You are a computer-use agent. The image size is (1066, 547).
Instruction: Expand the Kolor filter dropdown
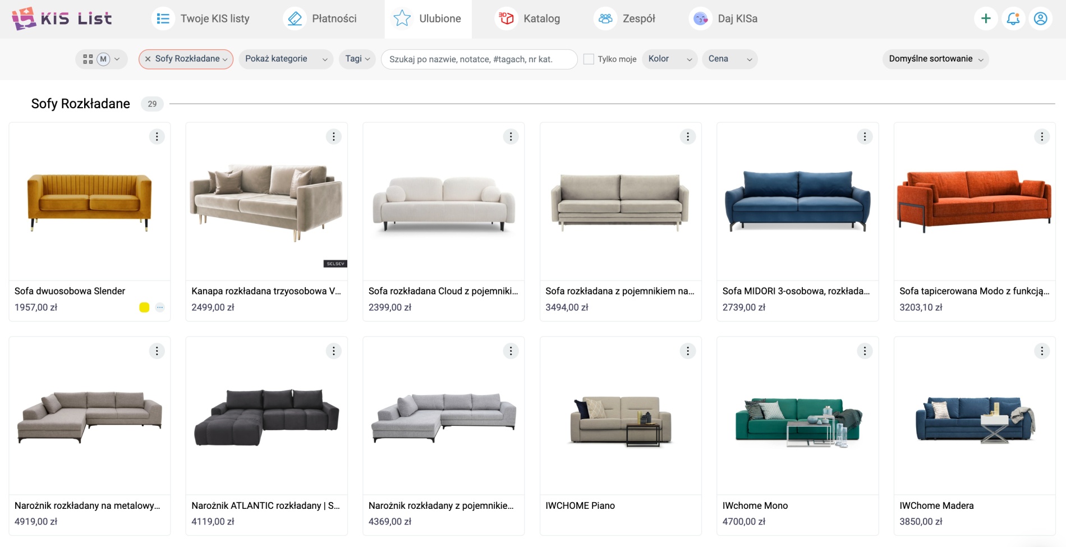669,59
